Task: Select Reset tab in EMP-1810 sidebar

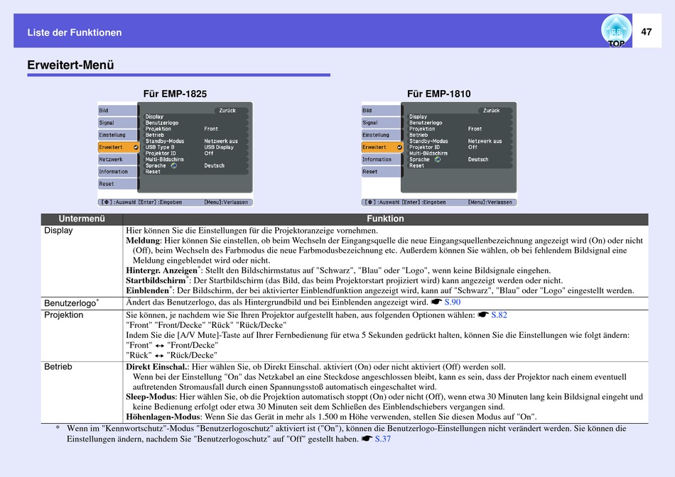Action: (381, 172)
